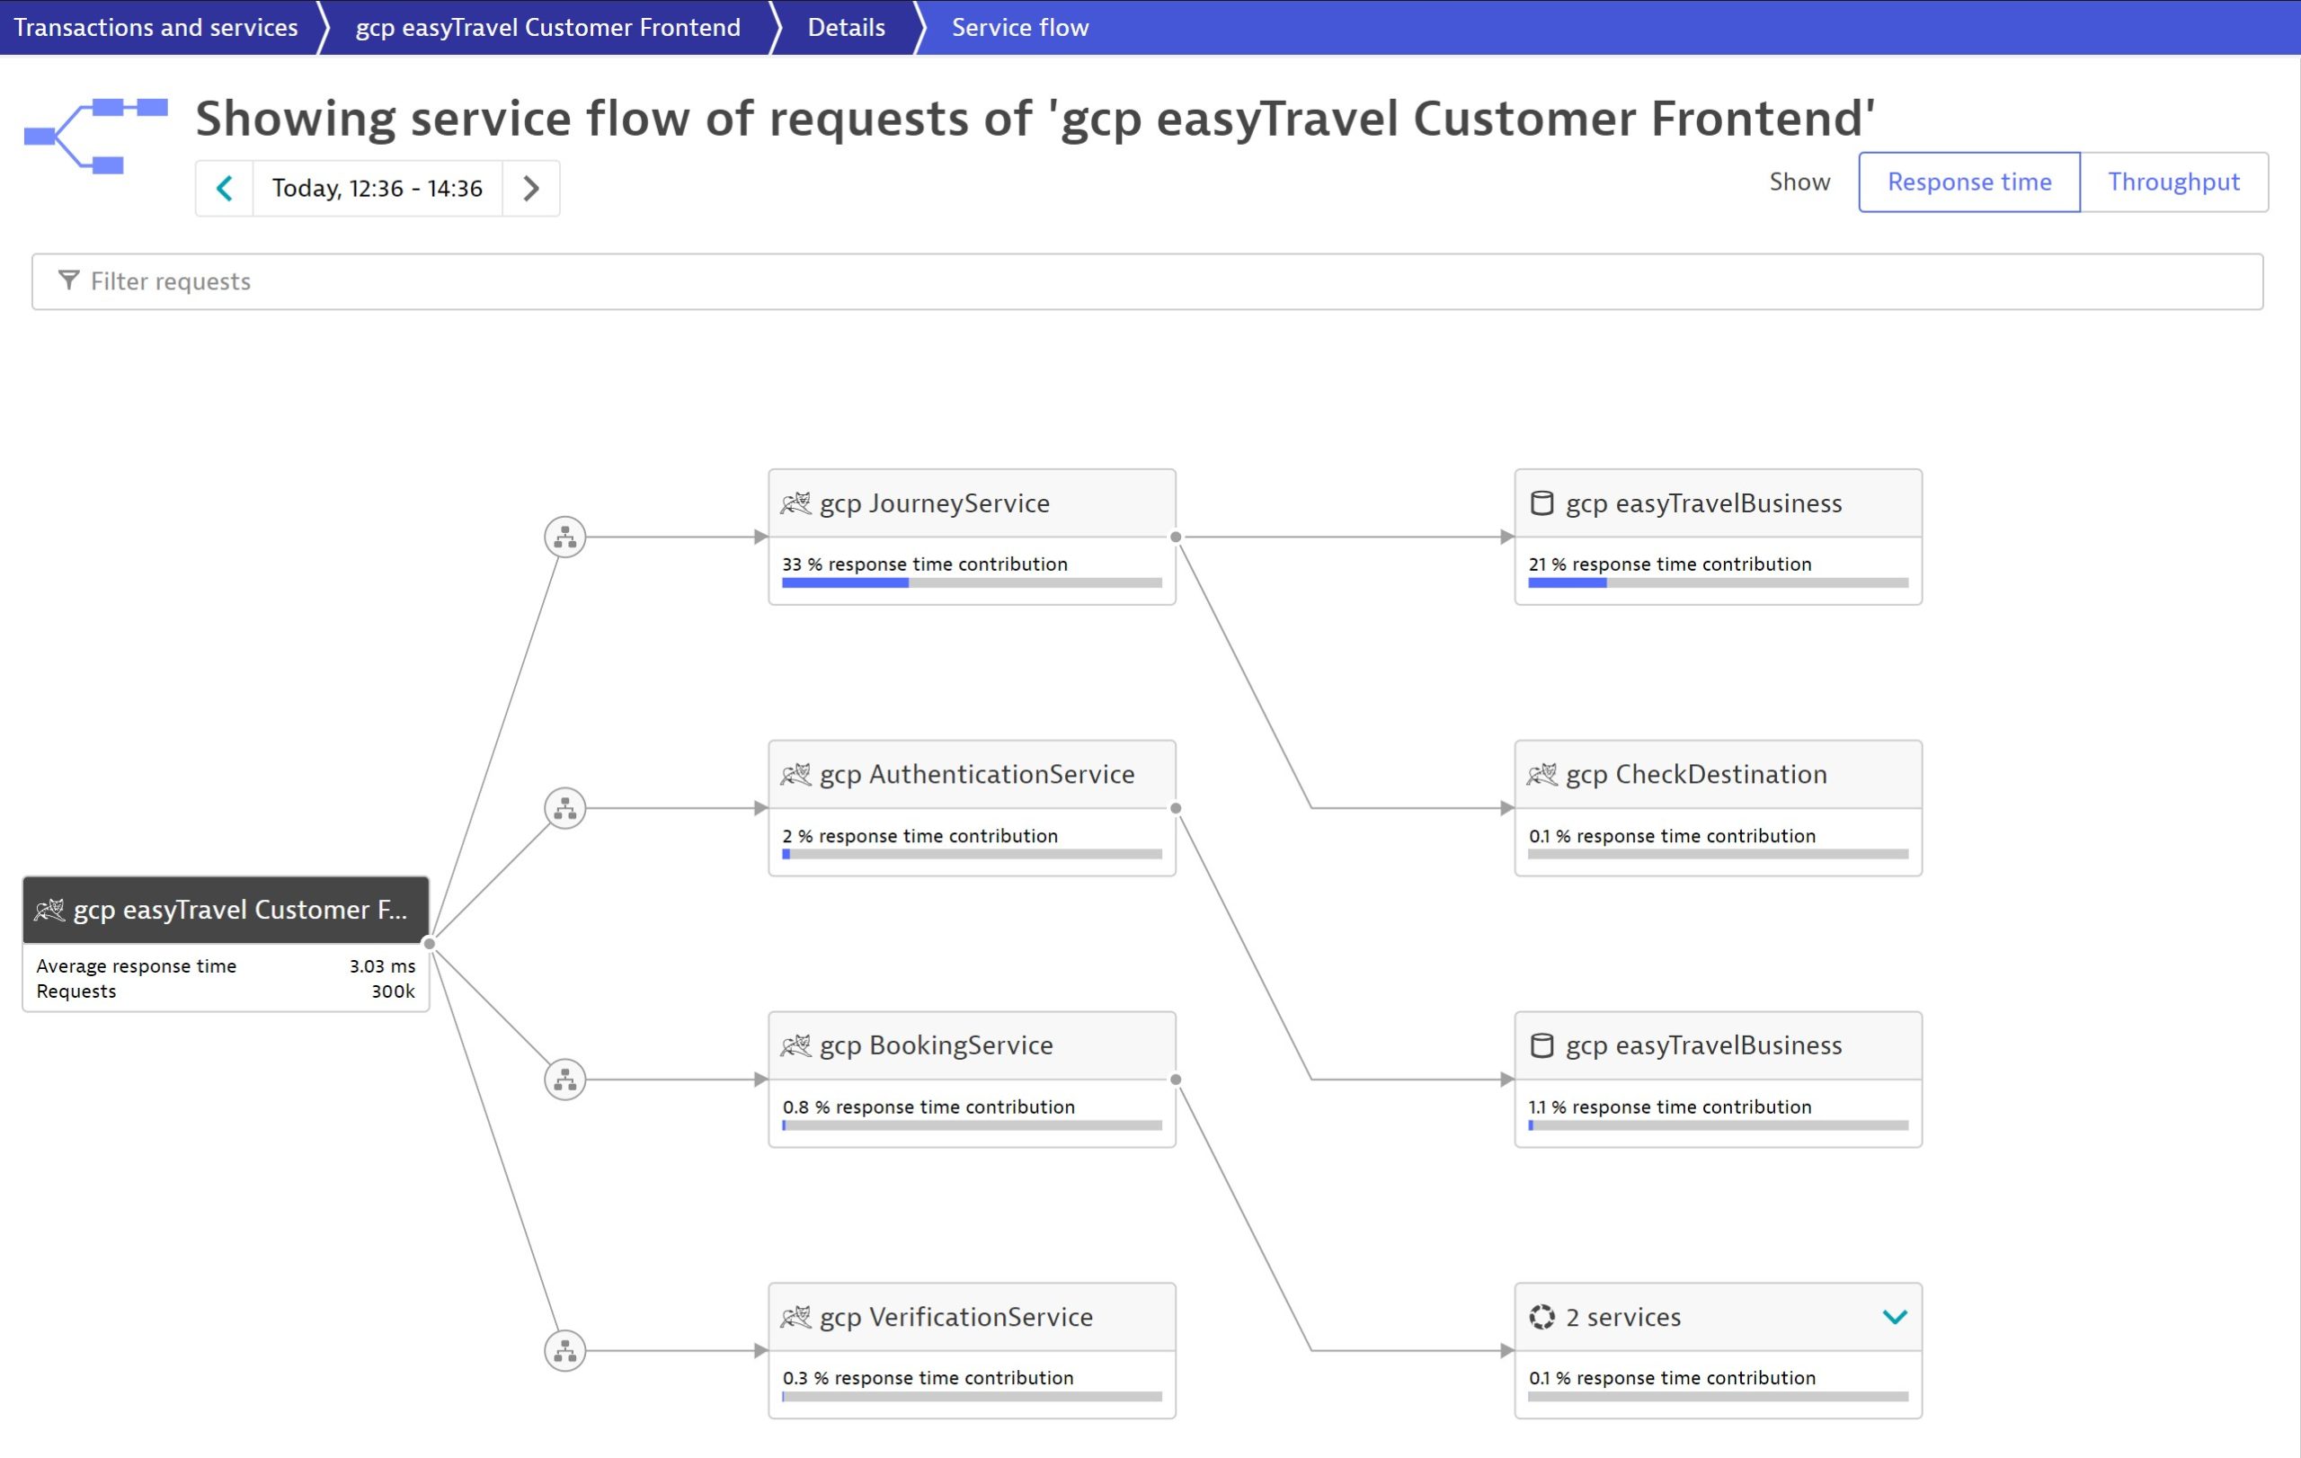Open the Details breadcrumb

pos(846,27)
